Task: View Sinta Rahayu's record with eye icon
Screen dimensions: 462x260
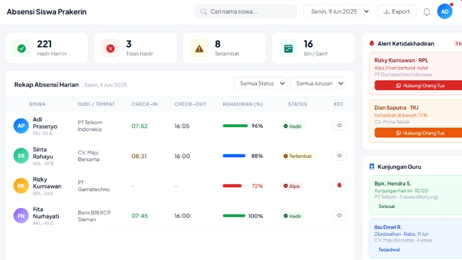Action: [339, 155]
